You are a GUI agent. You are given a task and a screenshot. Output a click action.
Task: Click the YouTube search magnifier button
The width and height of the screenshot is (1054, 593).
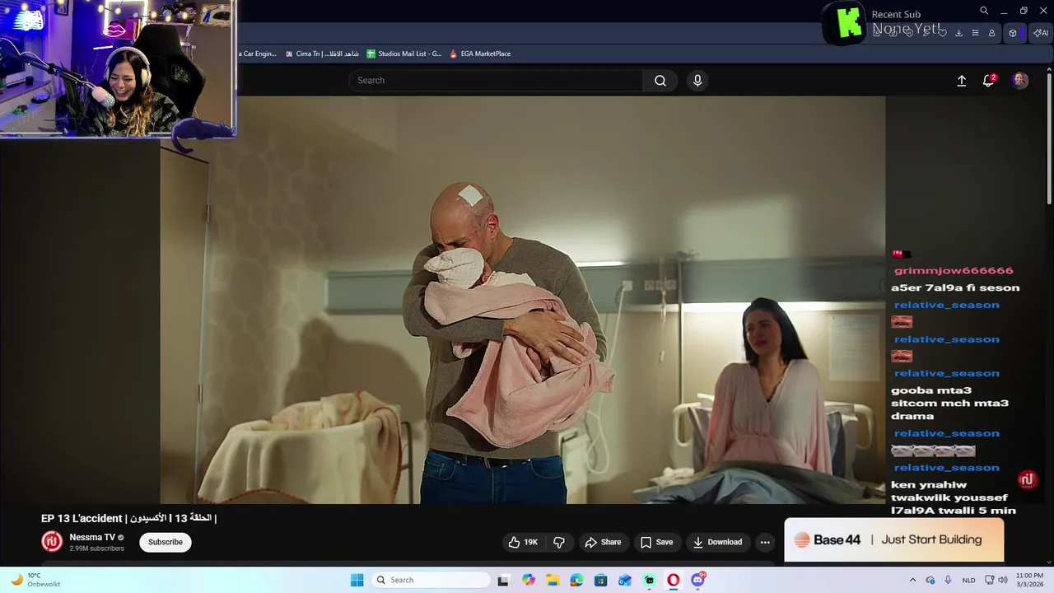[x=660, y=80]
